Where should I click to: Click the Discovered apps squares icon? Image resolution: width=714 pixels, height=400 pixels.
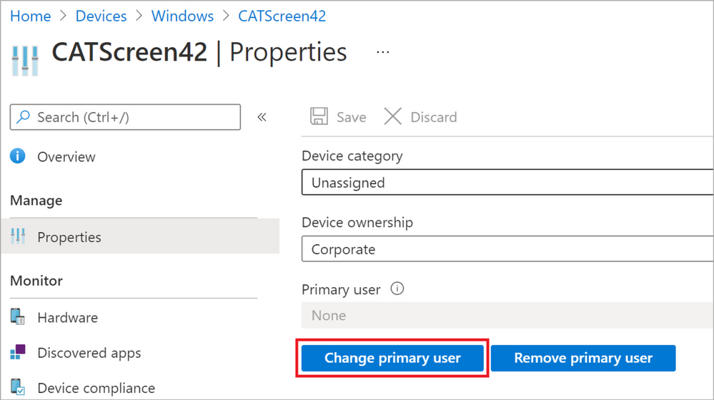[18, 351]
